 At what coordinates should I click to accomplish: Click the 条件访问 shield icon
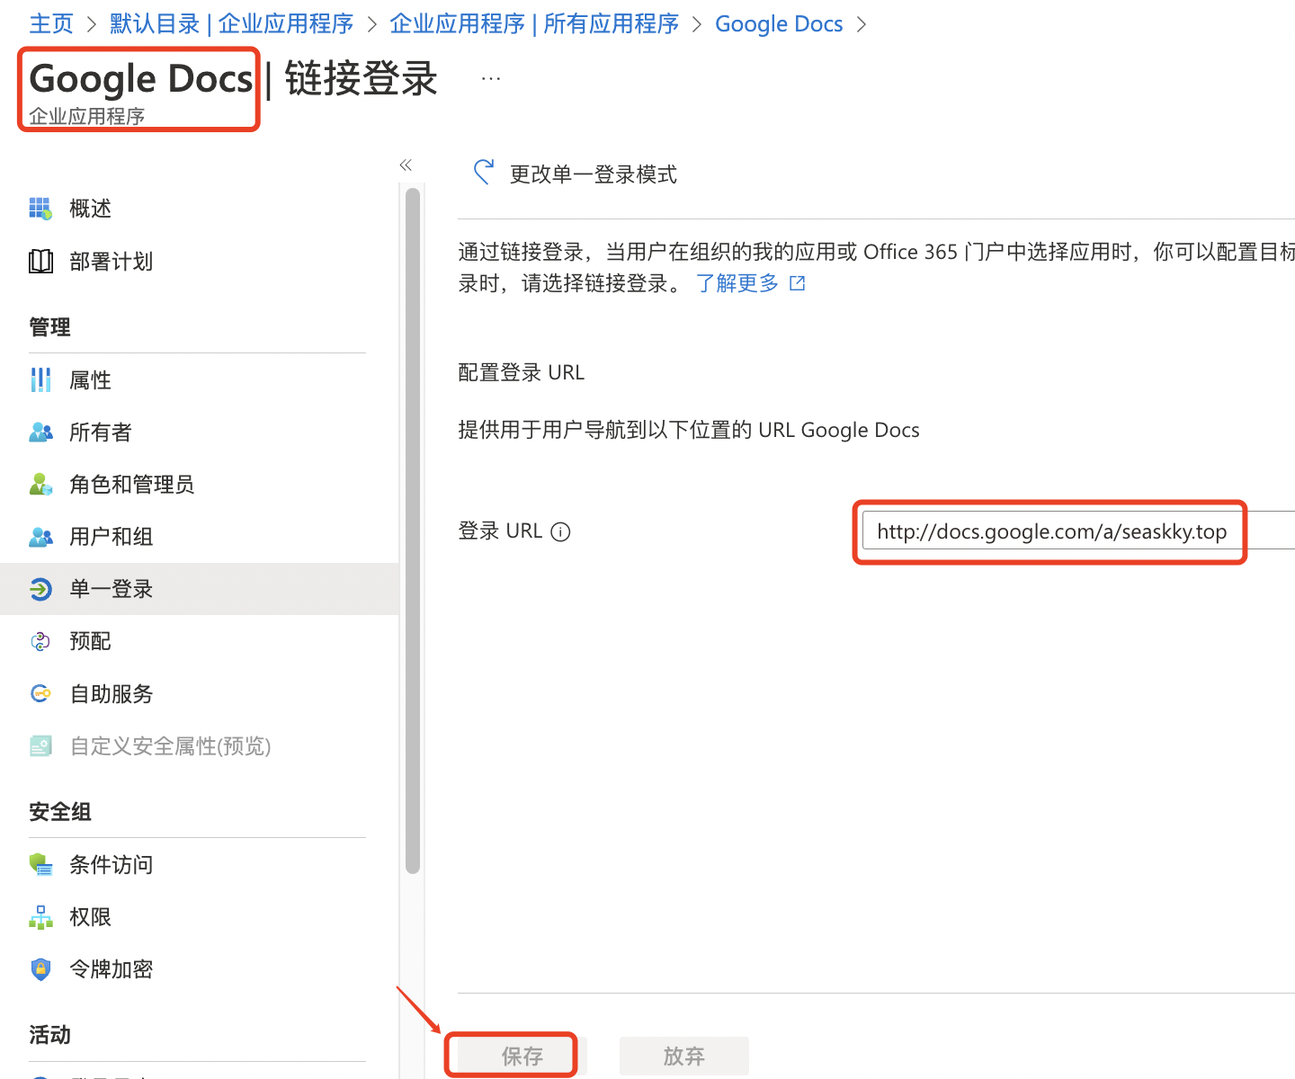click(x=40, y=864)
